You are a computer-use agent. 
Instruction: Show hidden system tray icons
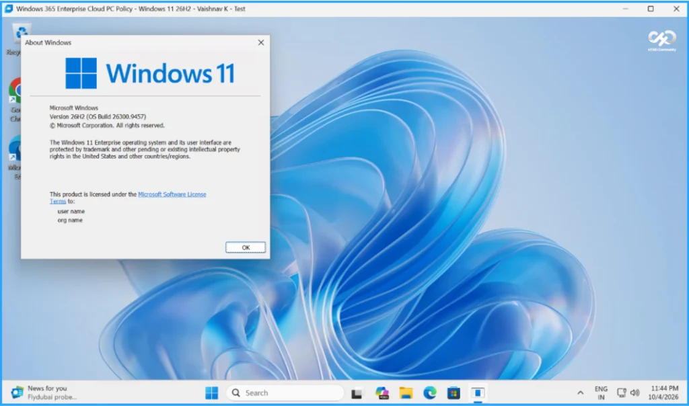point(581,393)
